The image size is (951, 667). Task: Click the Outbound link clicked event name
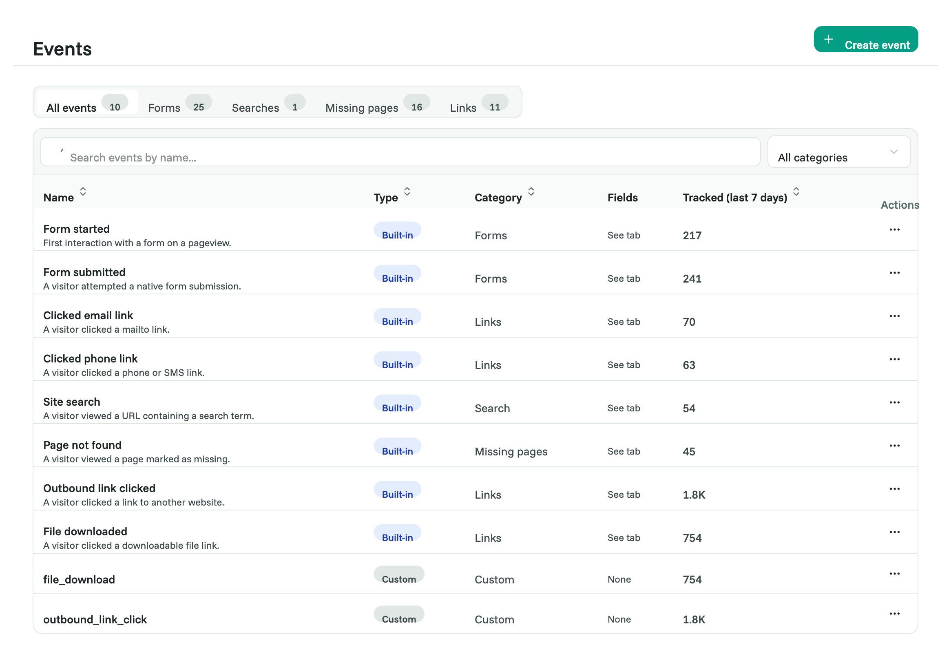[x=100, y=488]
